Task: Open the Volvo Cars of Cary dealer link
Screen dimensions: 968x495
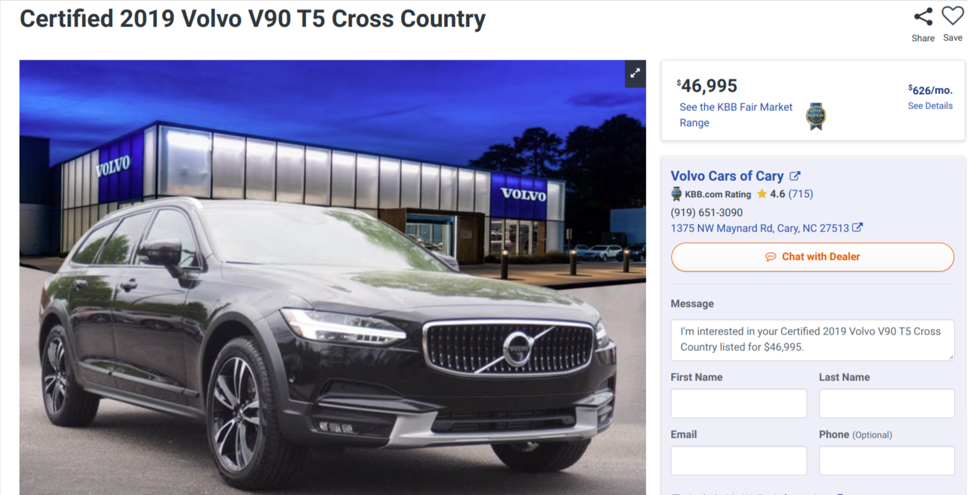Action: point(727,176)
